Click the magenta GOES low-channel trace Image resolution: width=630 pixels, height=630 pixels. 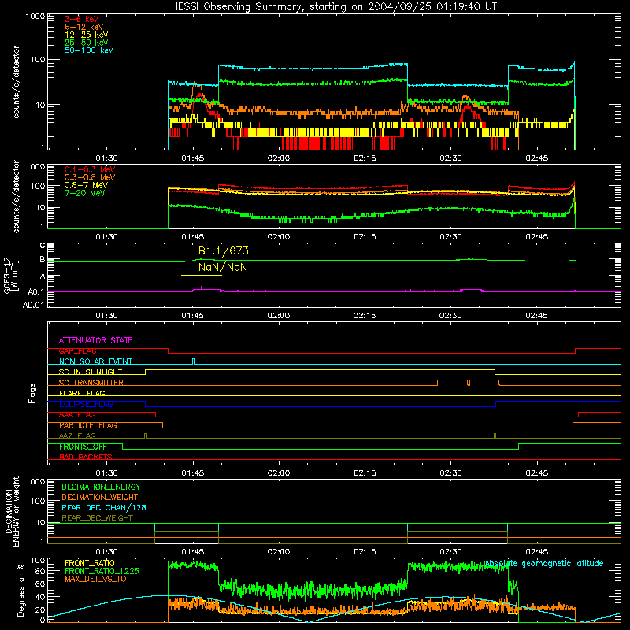(x=333, y=291)
